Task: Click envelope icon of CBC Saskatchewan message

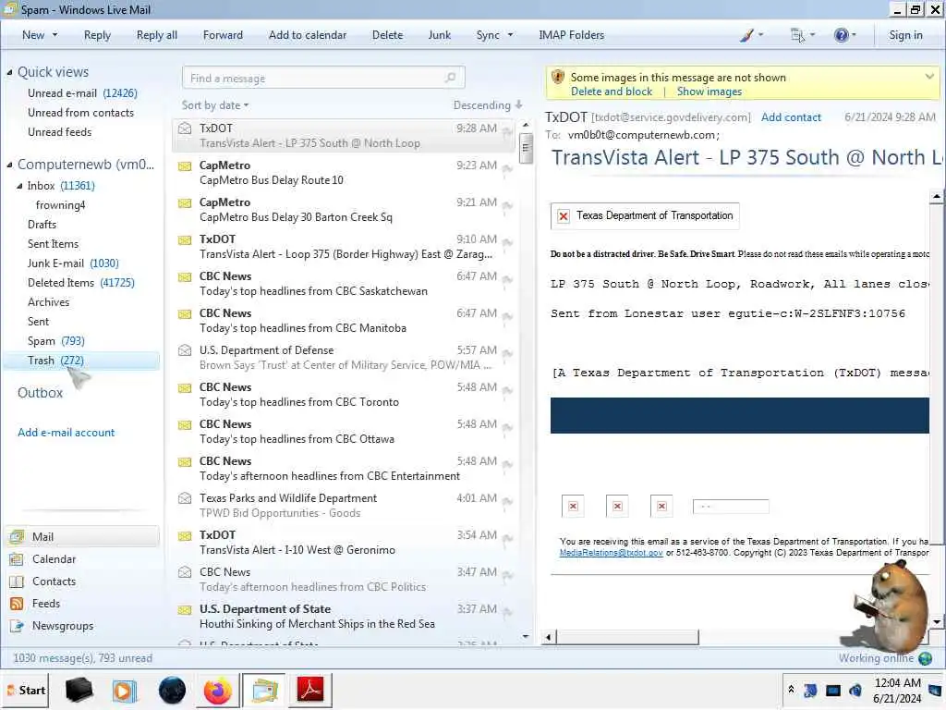Action: pos(185,277)
